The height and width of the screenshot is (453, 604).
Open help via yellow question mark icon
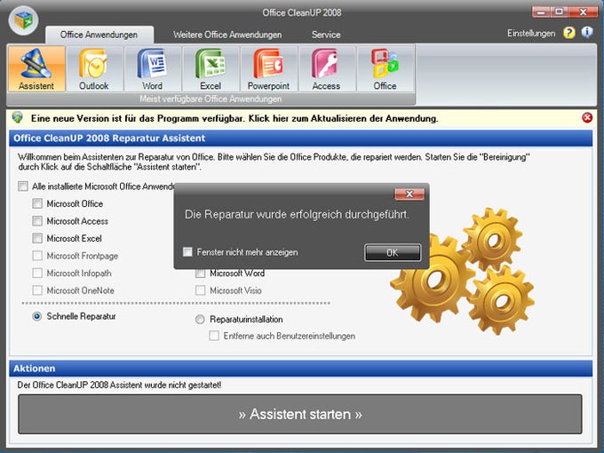tap(569, 33)
